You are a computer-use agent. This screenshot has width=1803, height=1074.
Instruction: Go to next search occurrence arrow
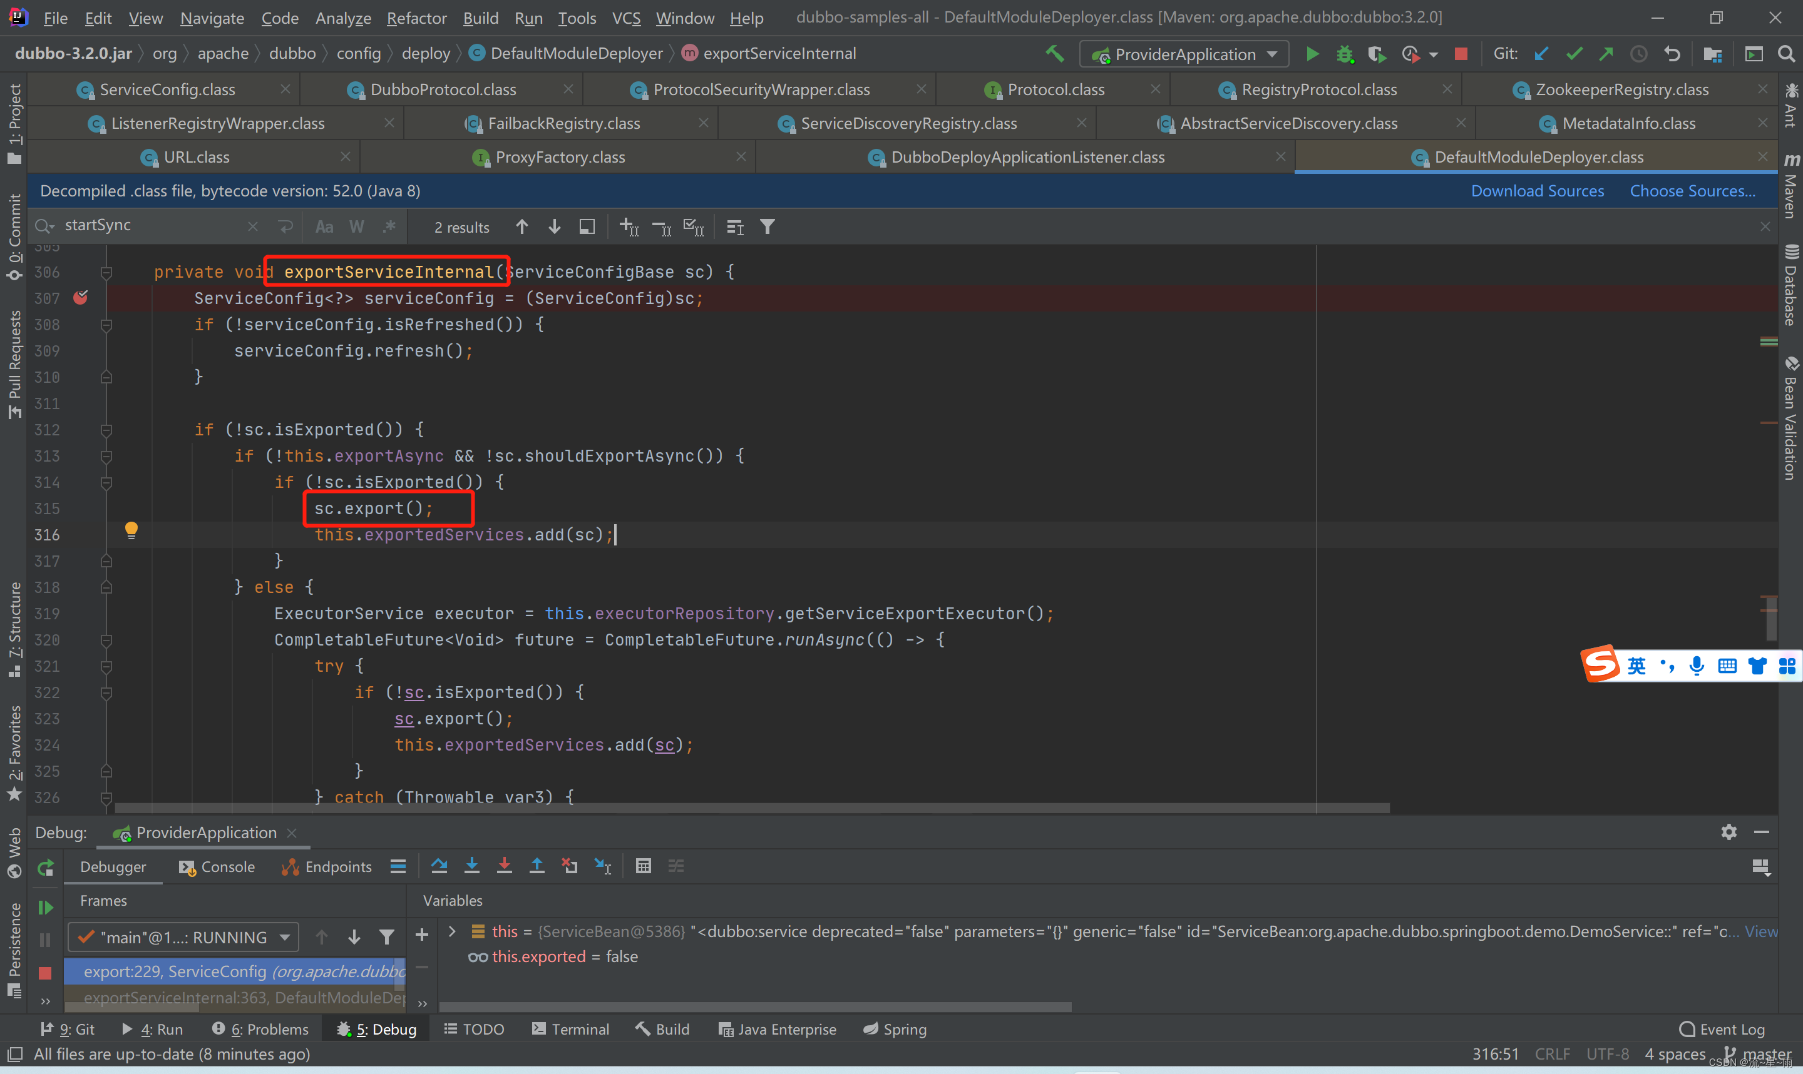pyautogui.click(x=554, y=227)
